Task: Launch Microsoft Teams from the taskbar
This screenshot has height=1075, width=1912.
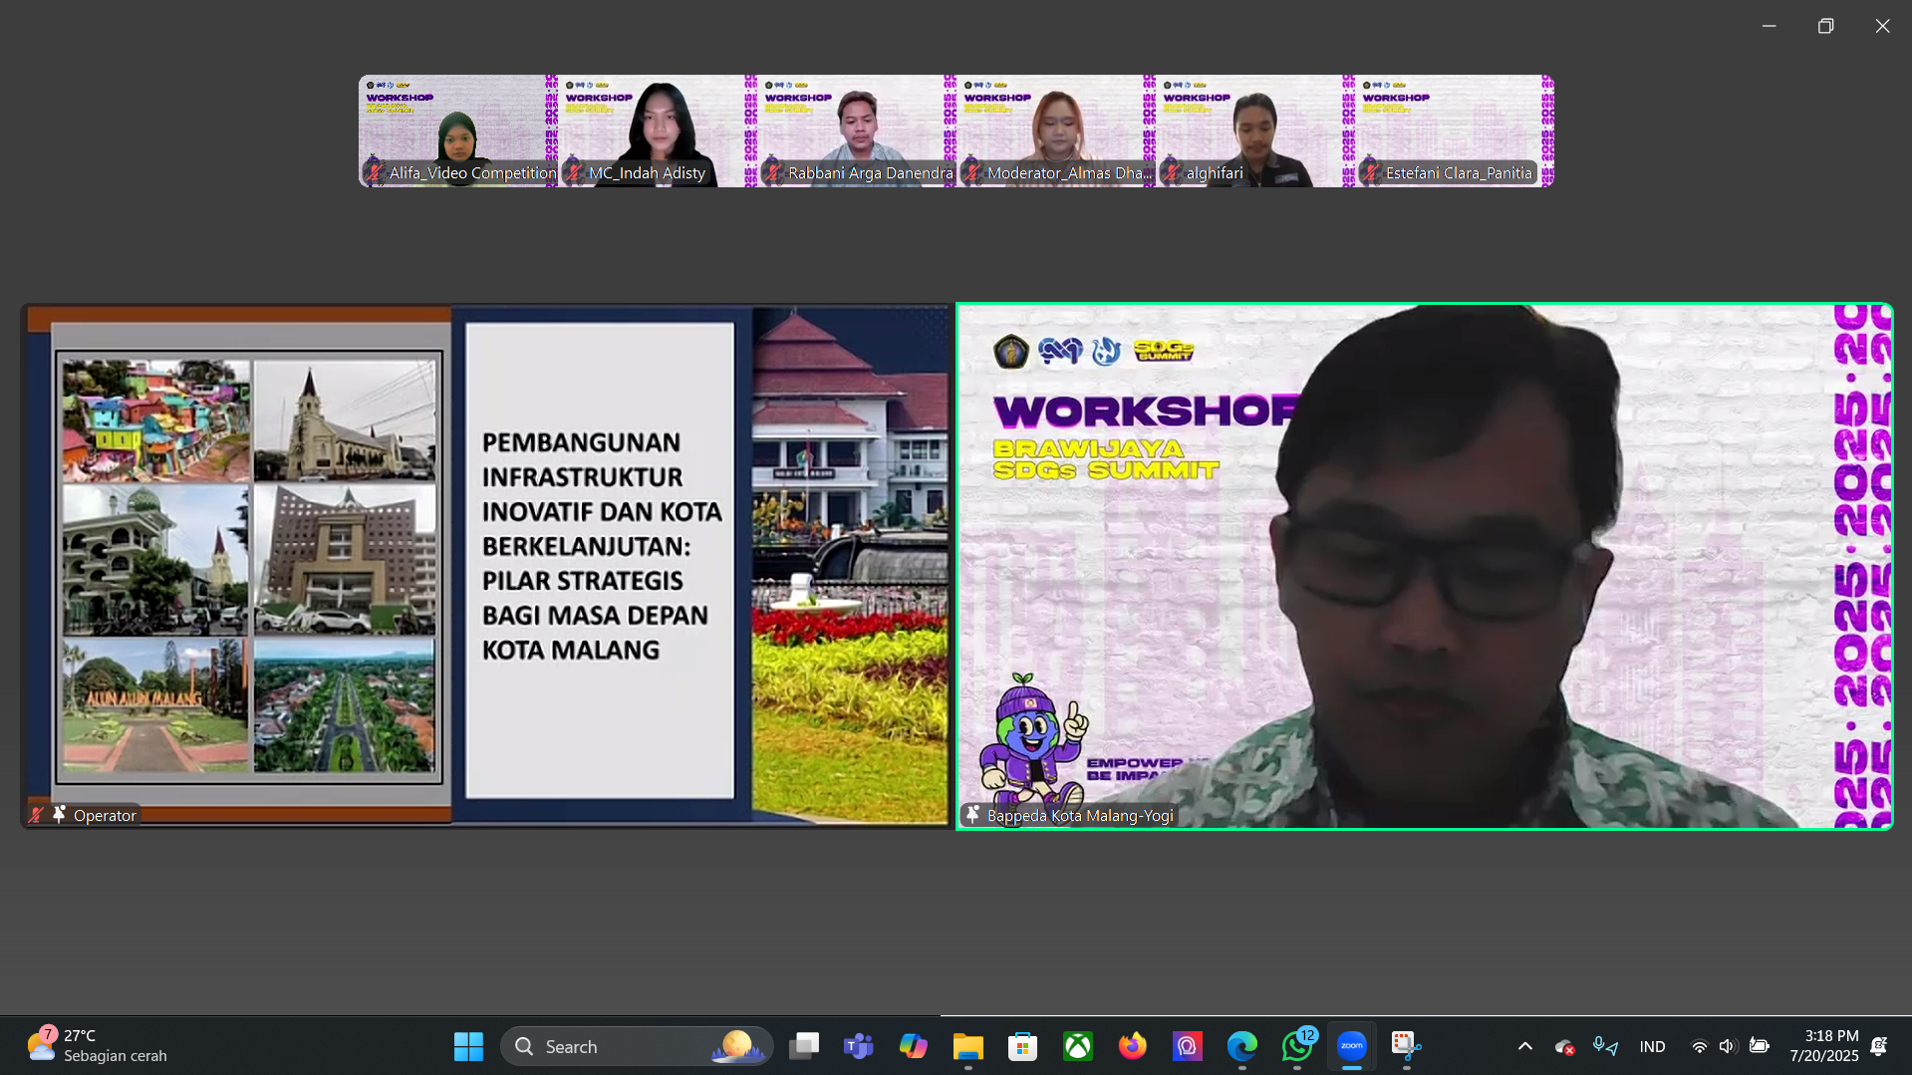Action: tap(858, 1046)
